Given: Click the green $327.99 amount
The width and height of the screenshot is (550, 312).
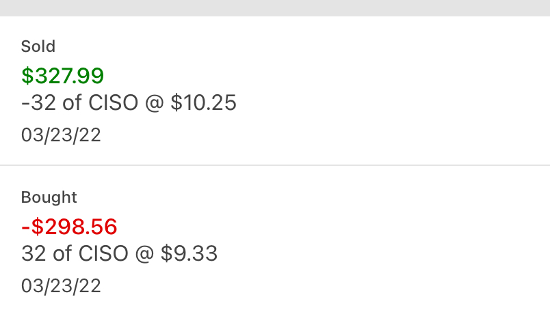Looking at the screenshot, I should point(62,75).
